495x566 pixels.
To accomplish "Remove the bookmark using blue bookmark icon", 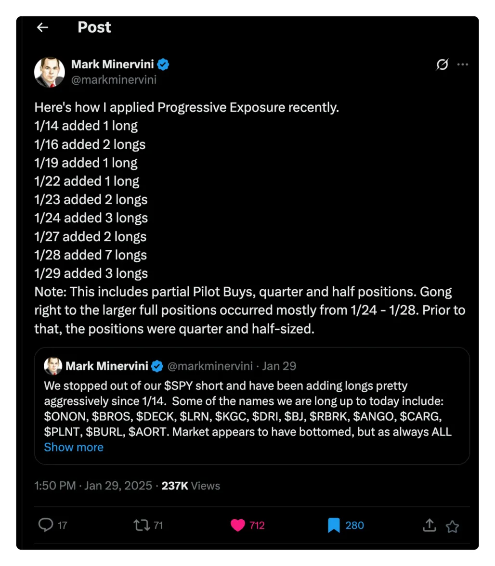I will [x=334, y=525].
